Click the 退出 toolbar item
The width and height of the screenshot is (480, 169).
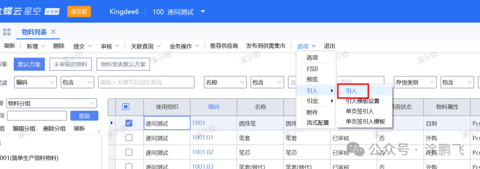click(330, 46)
